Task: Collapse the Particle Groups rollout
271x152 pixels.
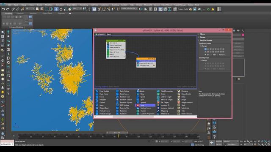Action: (214, 40)
